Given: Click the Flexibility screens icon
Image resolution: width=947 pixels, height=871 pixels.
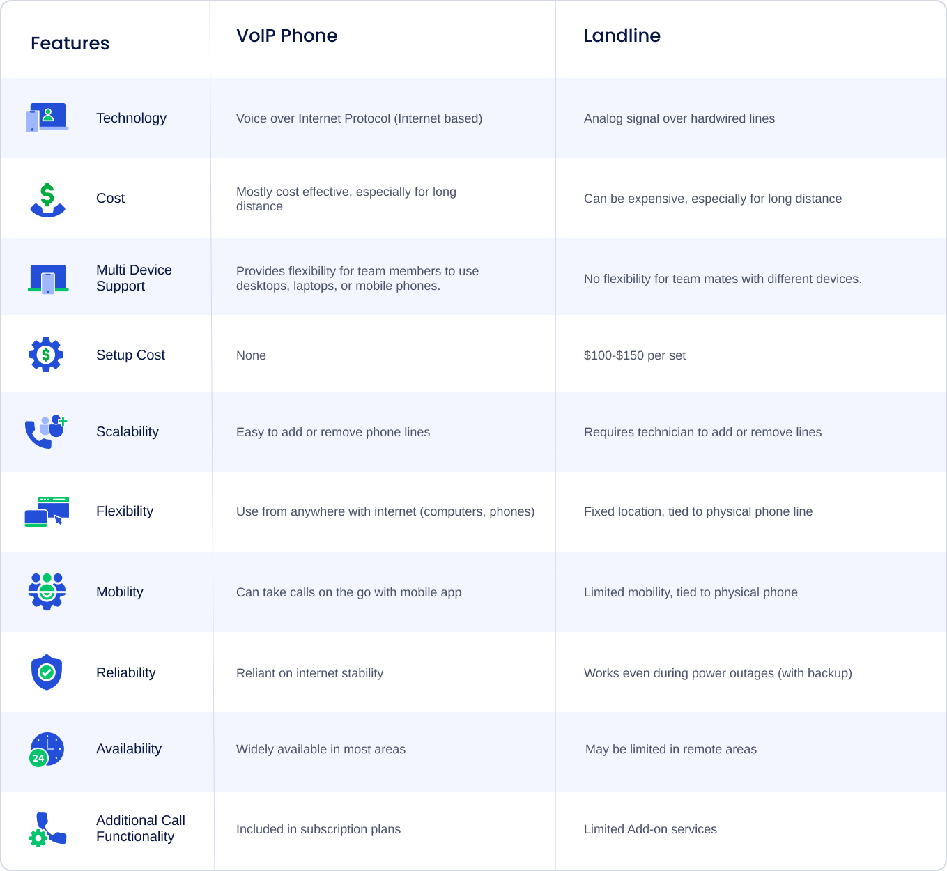Looking at the screenshot, I should 47,511.
